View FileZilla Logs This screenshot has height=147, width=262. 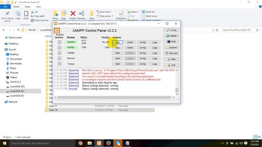pyautogui.click(x=155, y=53)
